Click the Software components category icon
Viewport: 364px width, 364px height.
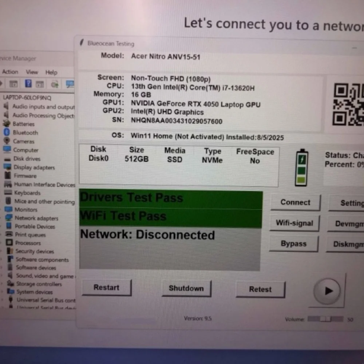[x=10, y=259]
